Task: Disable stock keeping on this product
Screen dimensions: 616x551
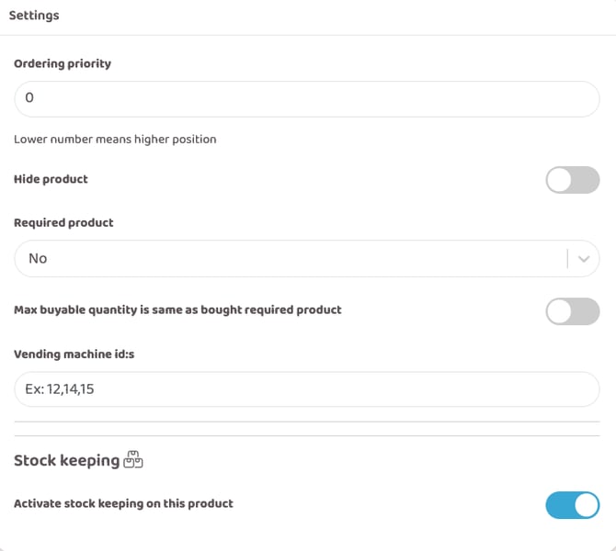Action: [572, 504]
